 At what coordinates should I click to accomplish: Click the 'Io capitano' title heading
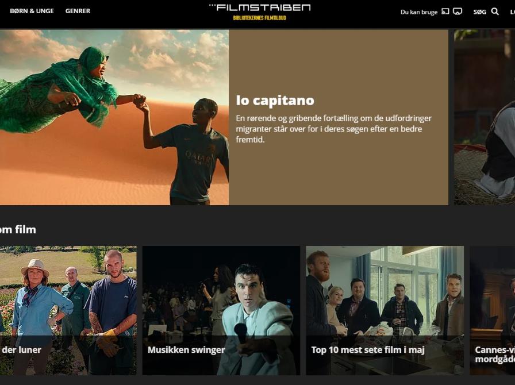[275, 101]
